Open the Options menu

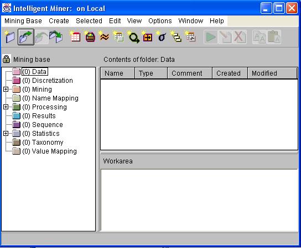tap(160, 20)
